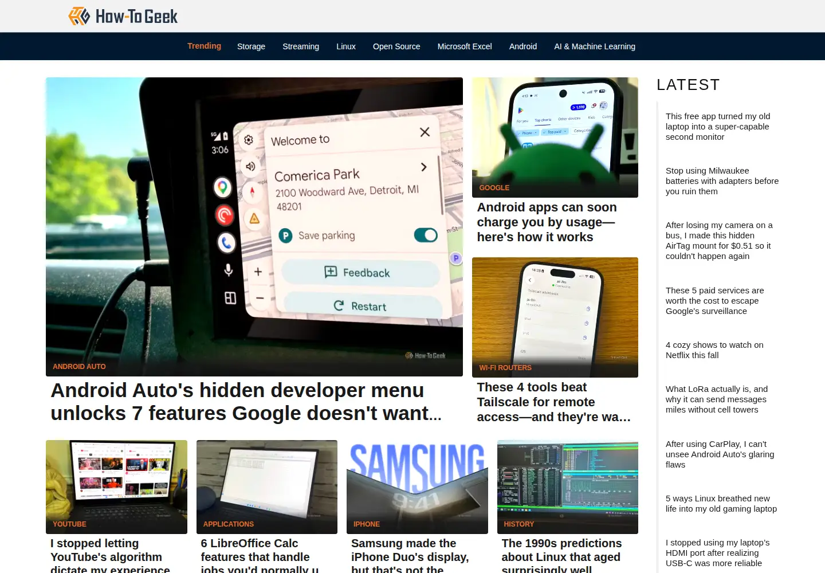Open The 1990s predictions about Linux article
Viewport: 825px width, 573px height.
[x=561, y=556]
